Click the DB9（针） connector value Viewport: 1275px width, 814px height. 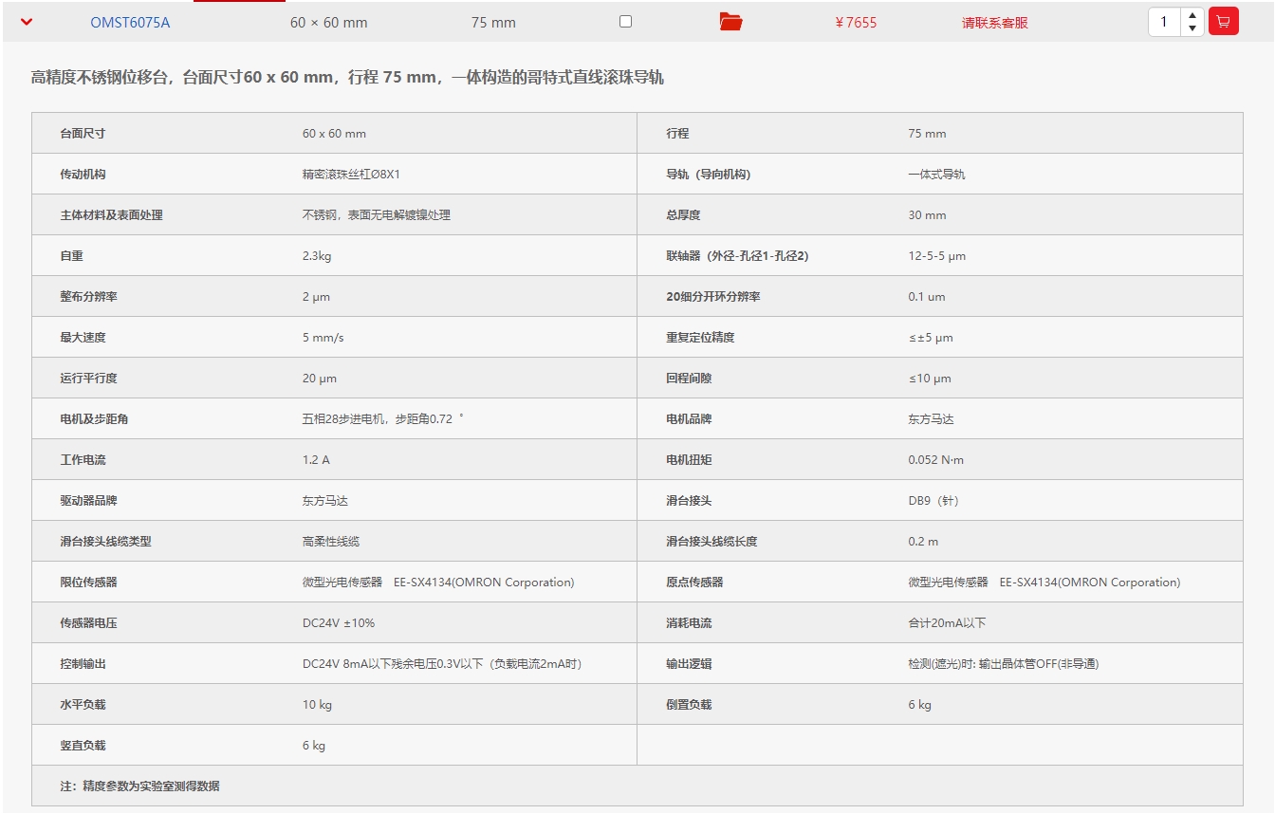[933, 500]
